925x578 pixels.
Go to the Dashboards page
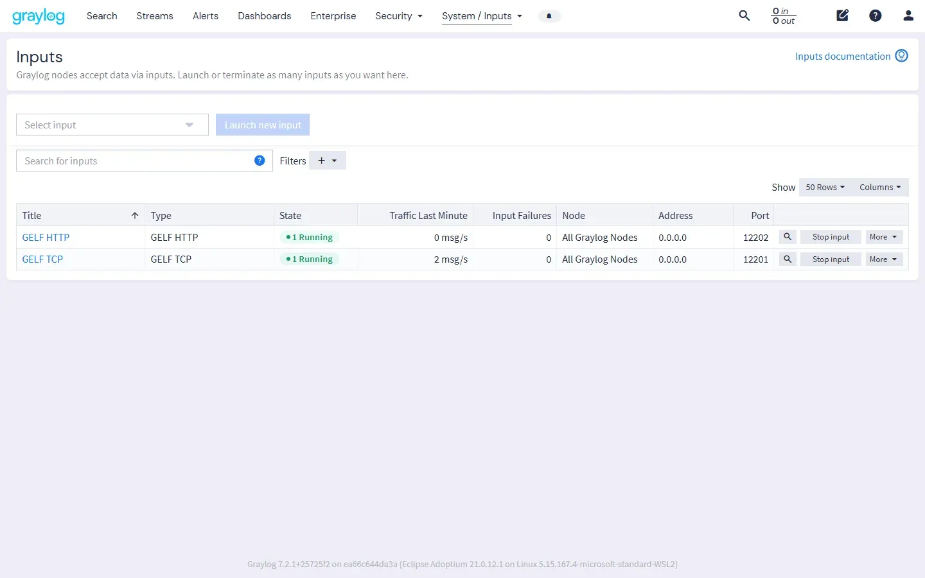click(265, 16)
